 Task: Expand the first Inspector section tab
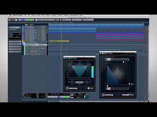pos(14,42)
